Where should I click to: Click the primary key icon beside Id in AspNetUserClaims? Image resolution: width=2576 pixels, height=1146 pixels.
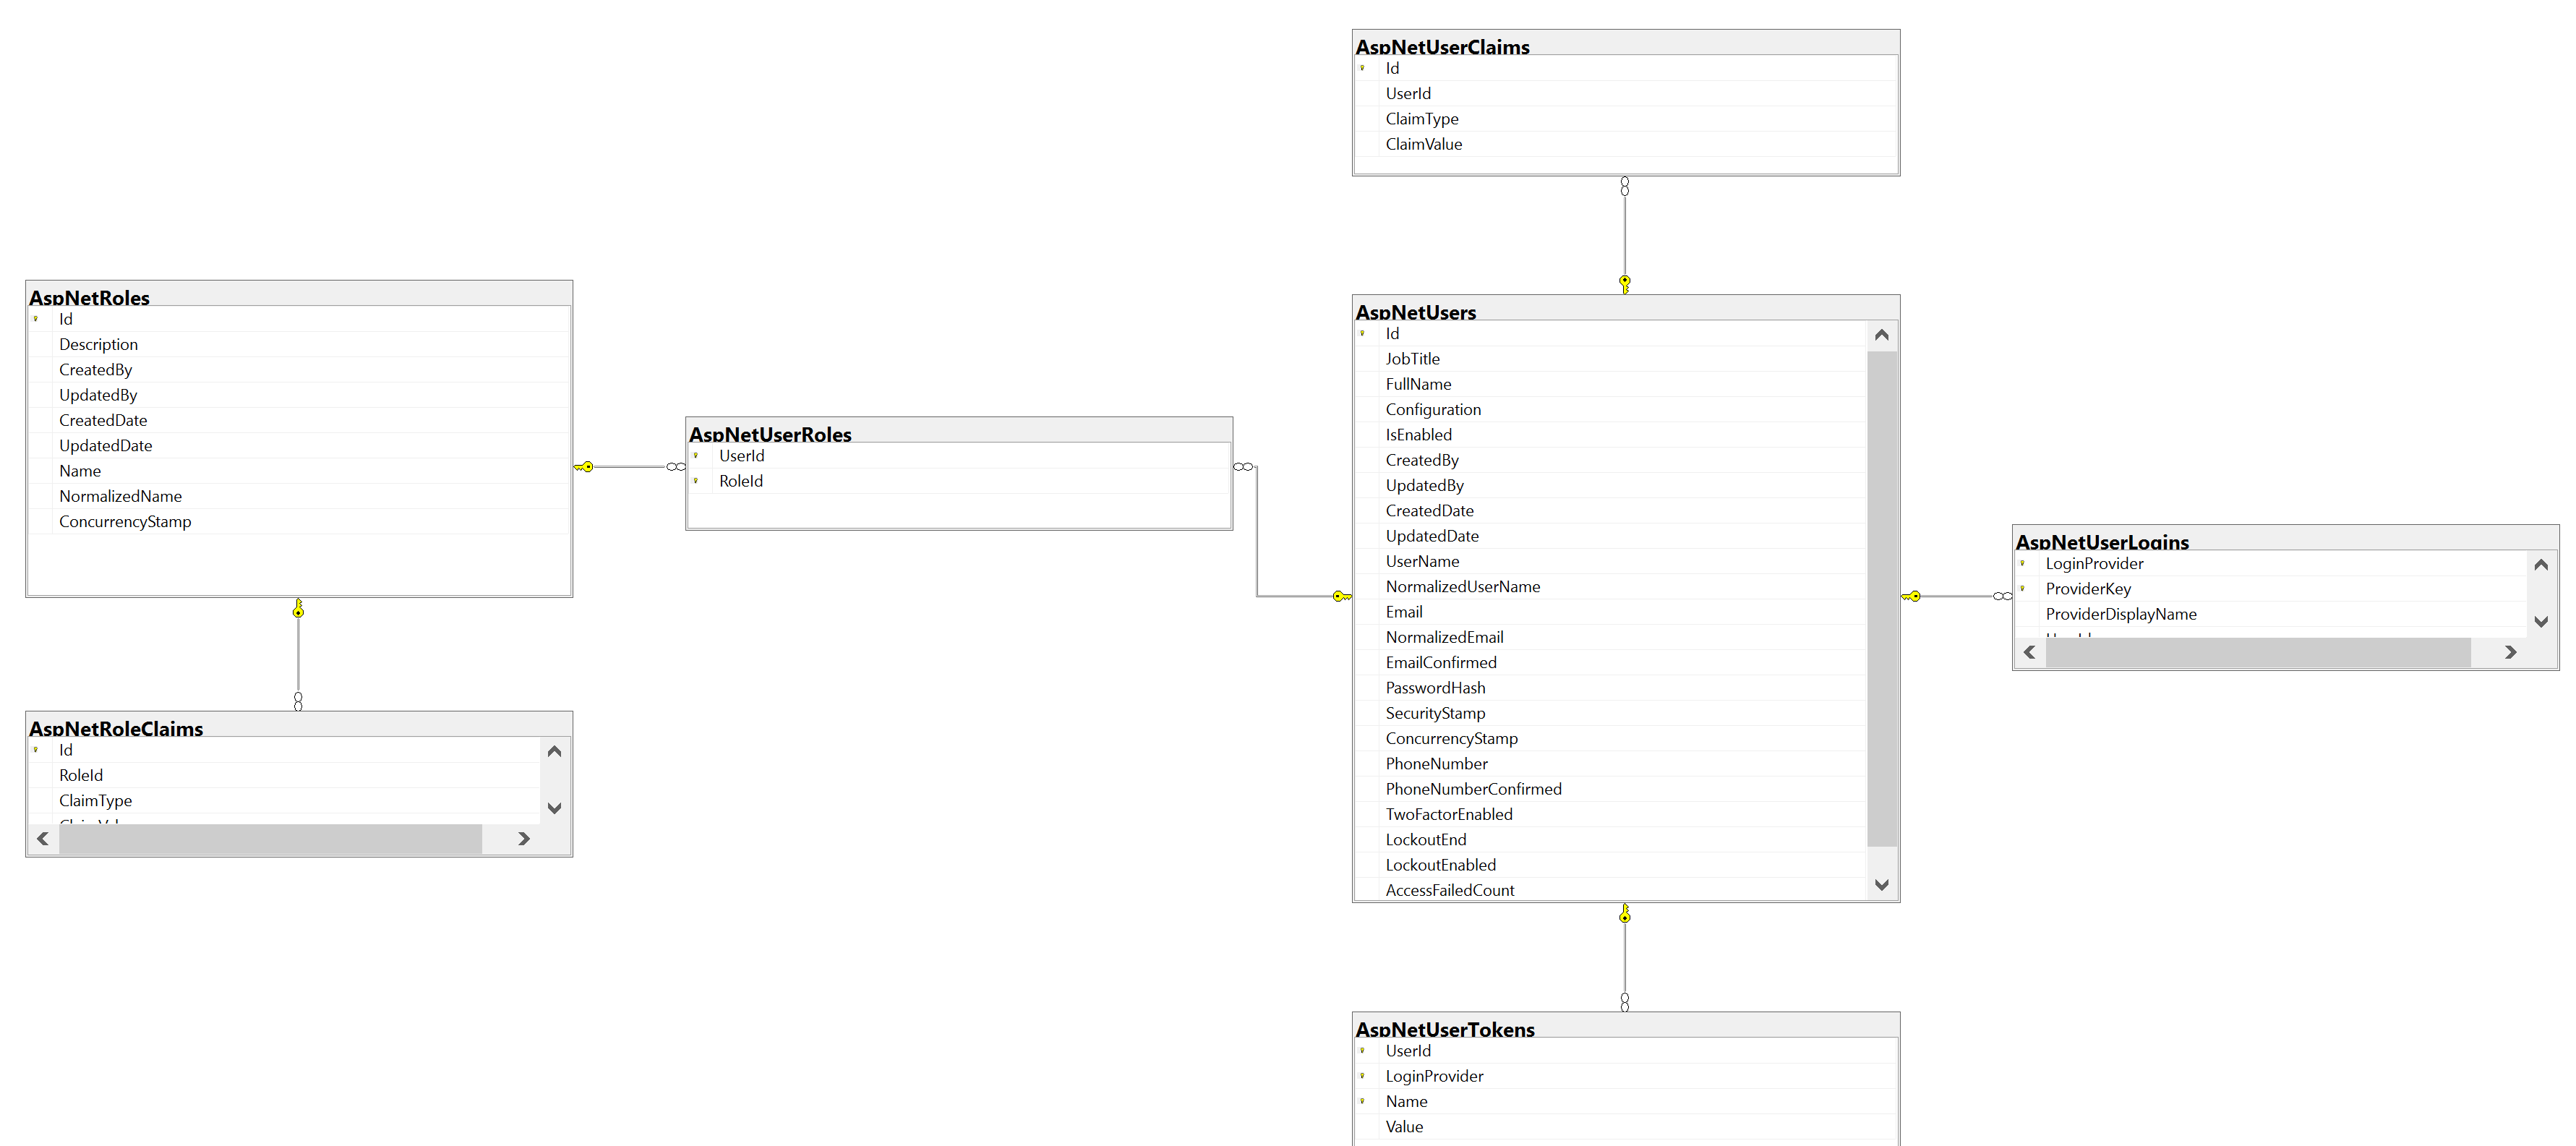pyautogui.click(x=1362, y=68)
